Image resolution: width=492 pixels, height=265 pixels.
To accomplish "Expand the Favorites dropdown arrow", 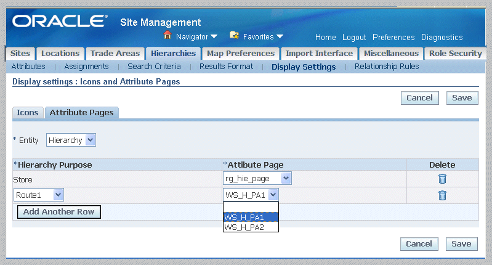I will (x=280, y=36).
